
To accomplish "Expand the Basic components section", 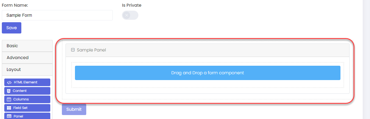I will click(x=27, y=46).
